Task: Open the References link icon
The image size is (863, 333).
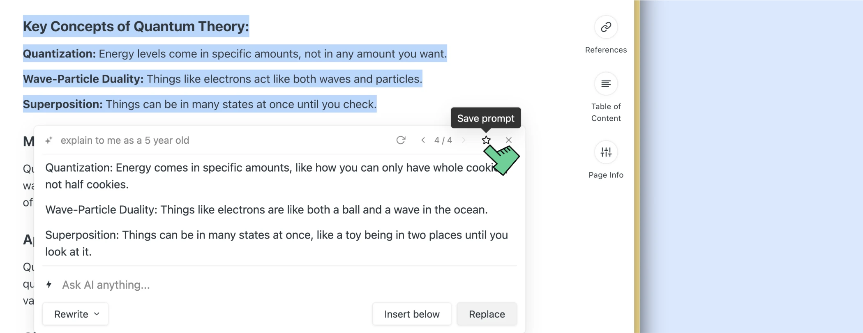Action: [606, 28]
